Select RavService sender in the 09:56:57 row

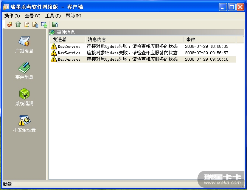[x=69, y=53]
